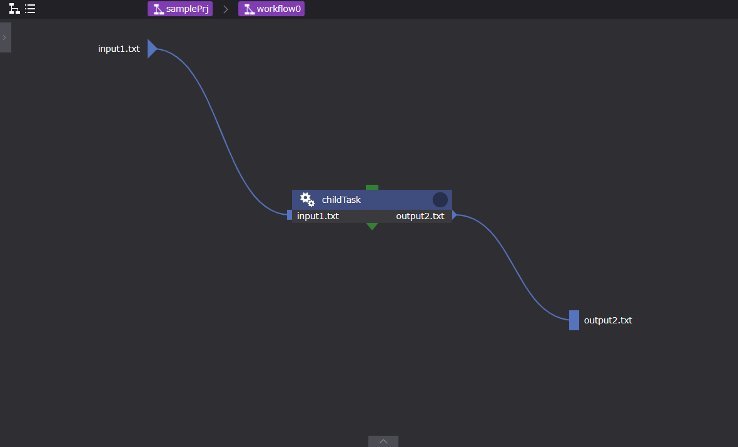Image resolution: width=738 pixels, height=447 pixels.
Task: Click the breadcrumb chevron after samplePrj
Action: pyautogui.click(x=226, y=9)
